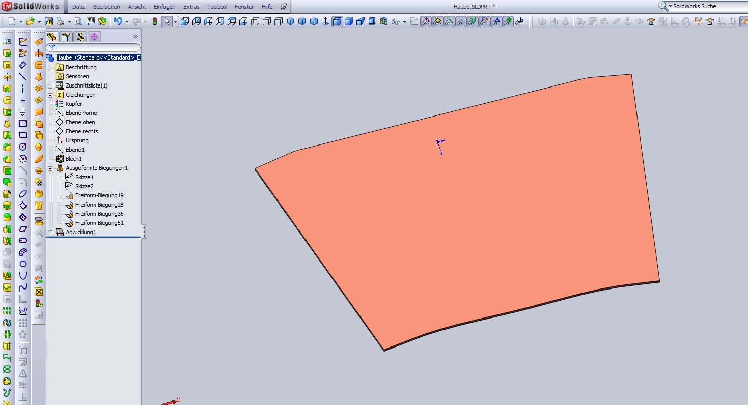748x405 pixels.
Task: Open the Datei menu
Action: coord(79,7)
